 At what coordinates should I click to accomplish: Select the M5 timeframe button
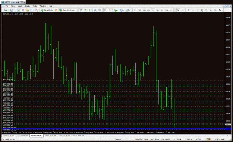[x=139, y=10]
